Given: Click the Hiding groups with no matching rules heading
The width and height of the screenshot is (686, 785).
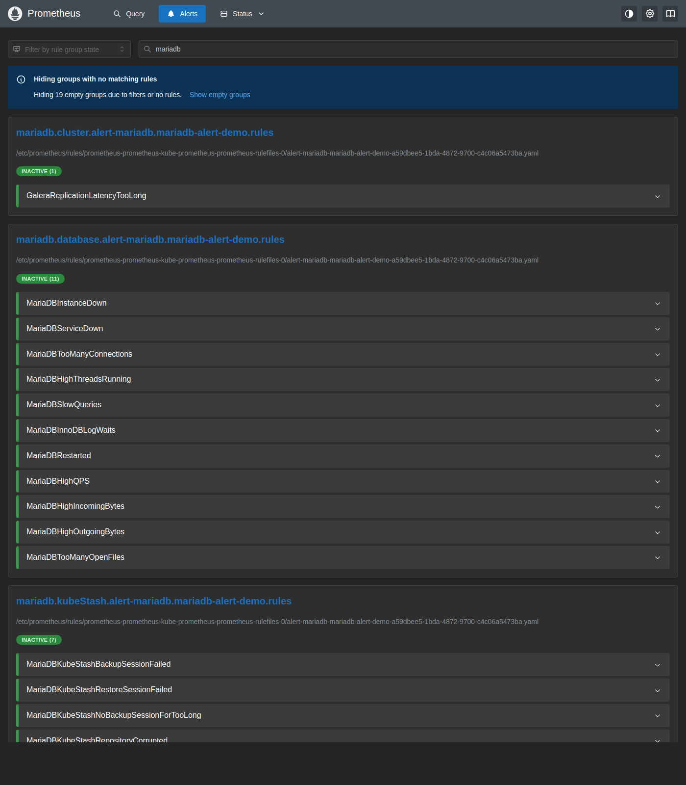Looking at the screenshot, I should coord(95,79).
